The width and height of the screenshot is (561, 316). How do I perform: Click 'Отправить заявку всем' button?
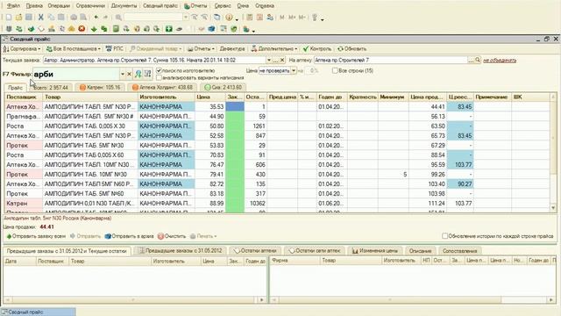tap(36, 236)
